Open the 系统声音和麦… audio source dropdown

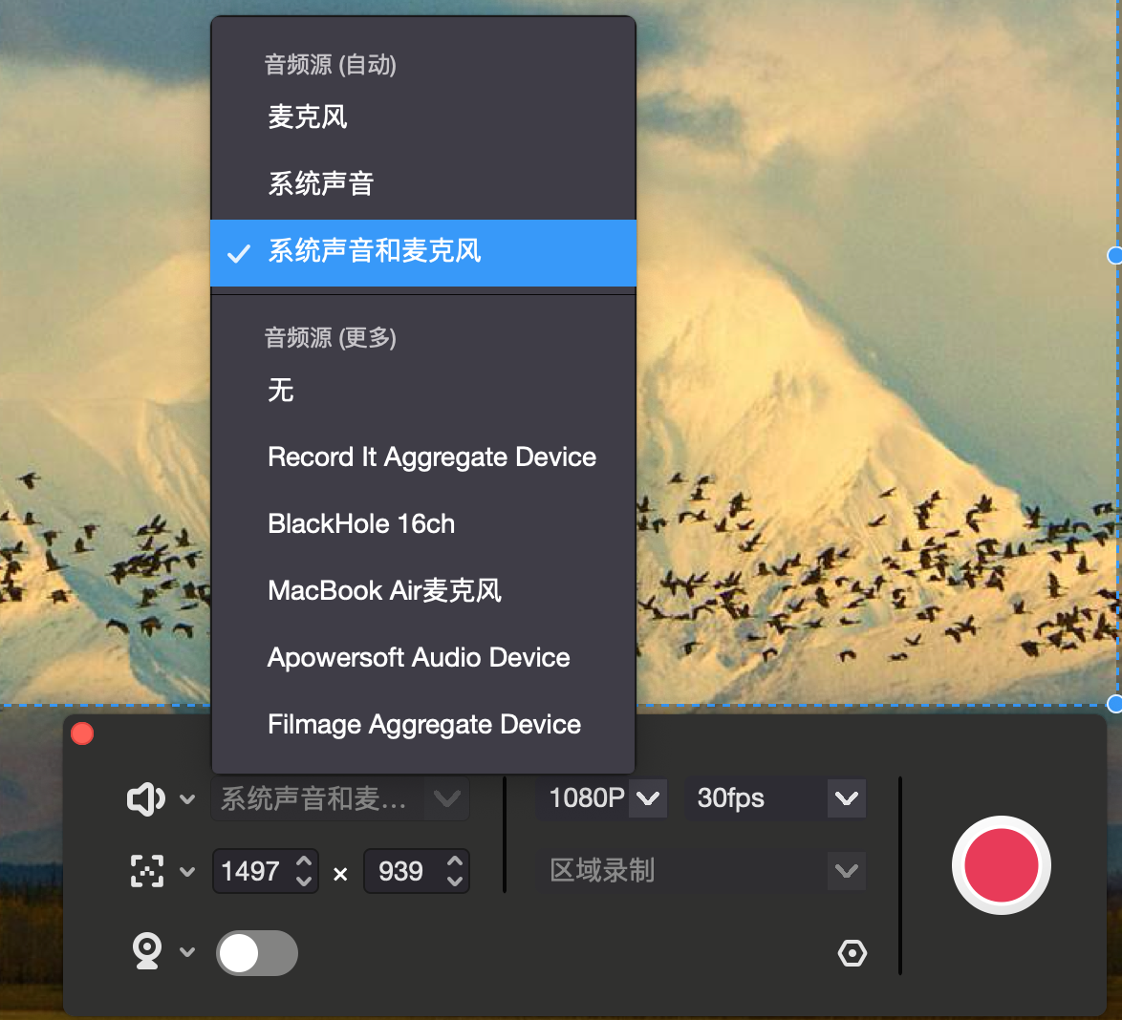(340, 798)
